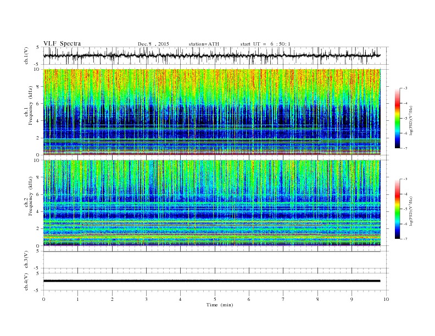Click the "2" tick on the time axis
435x336 pixels.
[x=112, y=299]
